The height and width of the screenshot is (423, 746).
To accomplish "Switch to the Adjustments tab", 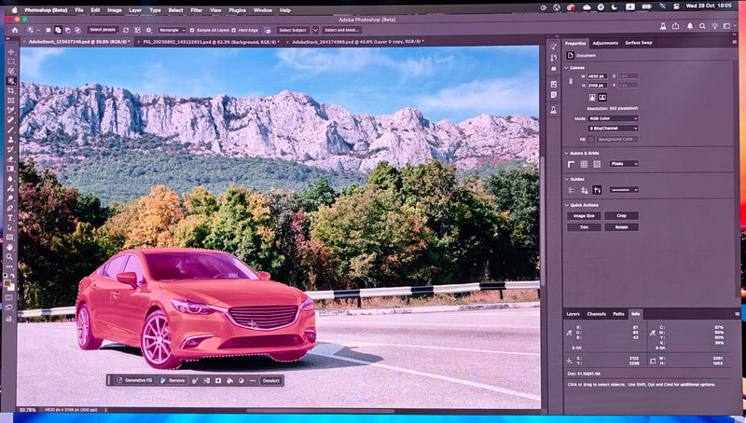I will click(x=605, y=43).
